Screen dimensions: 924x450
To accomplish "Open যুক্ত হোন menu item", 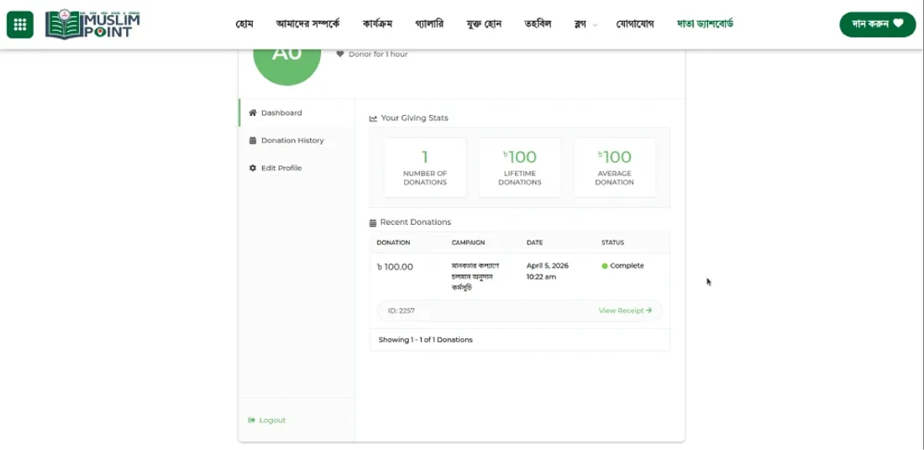I will (x=484, y=24).
